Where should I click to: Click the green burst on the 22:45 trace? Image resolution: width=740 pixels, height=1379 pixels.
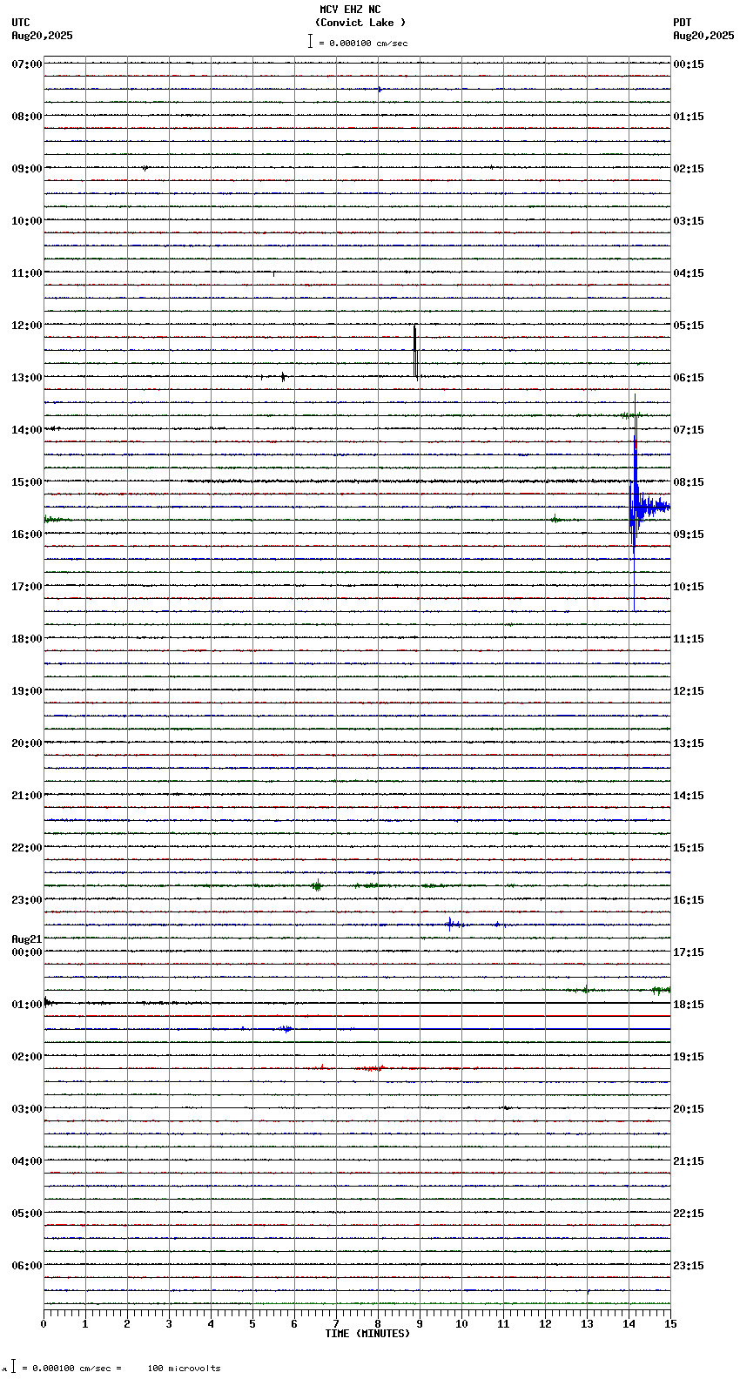317,885
